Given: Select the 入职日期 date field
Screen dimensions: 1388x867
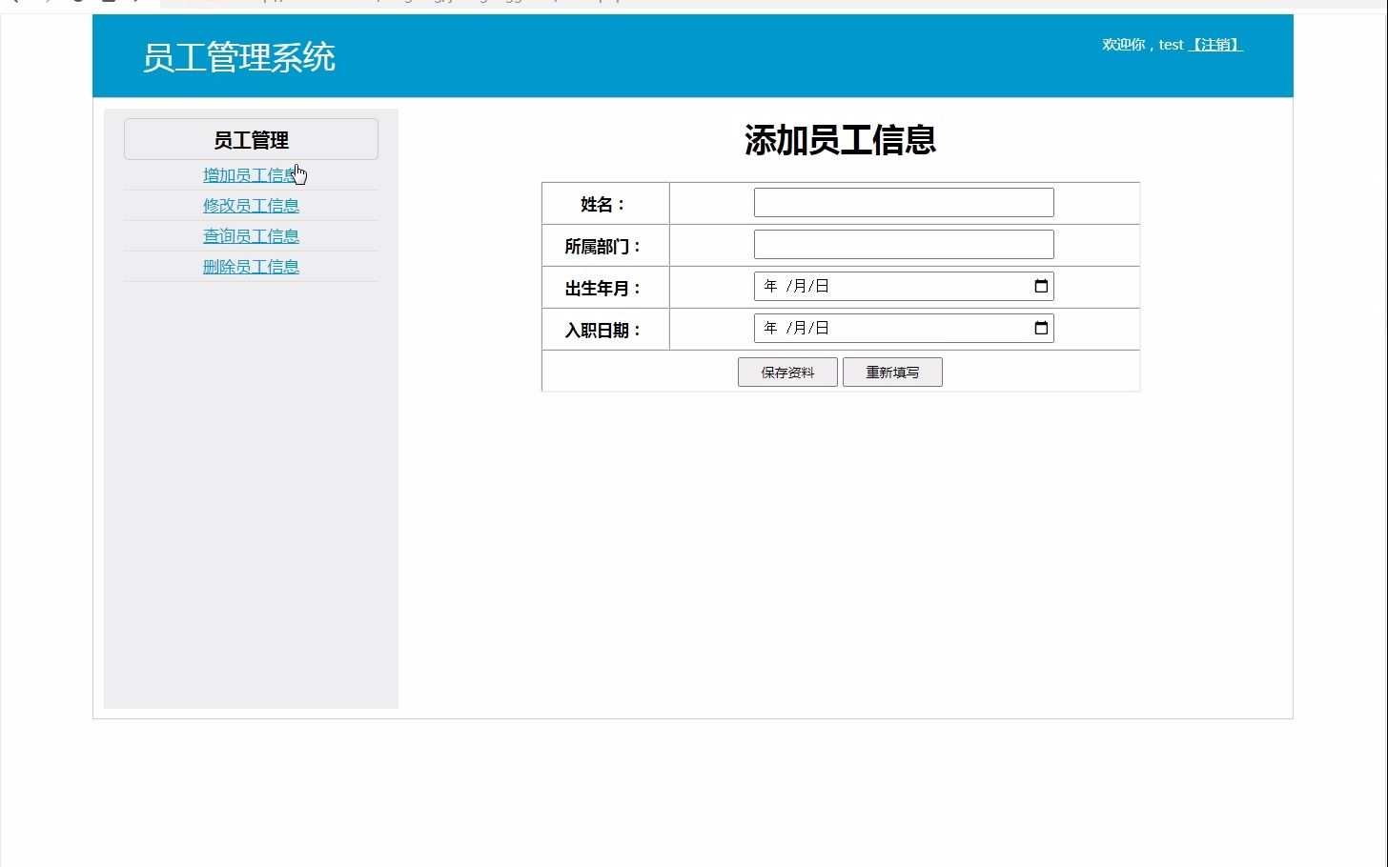Looking at the screenshot, I should click(904, 328).
